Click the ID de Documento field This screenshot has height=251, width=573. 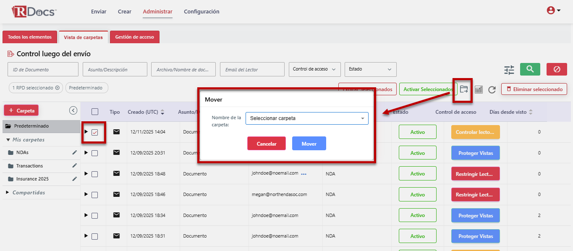pos(43,70)
